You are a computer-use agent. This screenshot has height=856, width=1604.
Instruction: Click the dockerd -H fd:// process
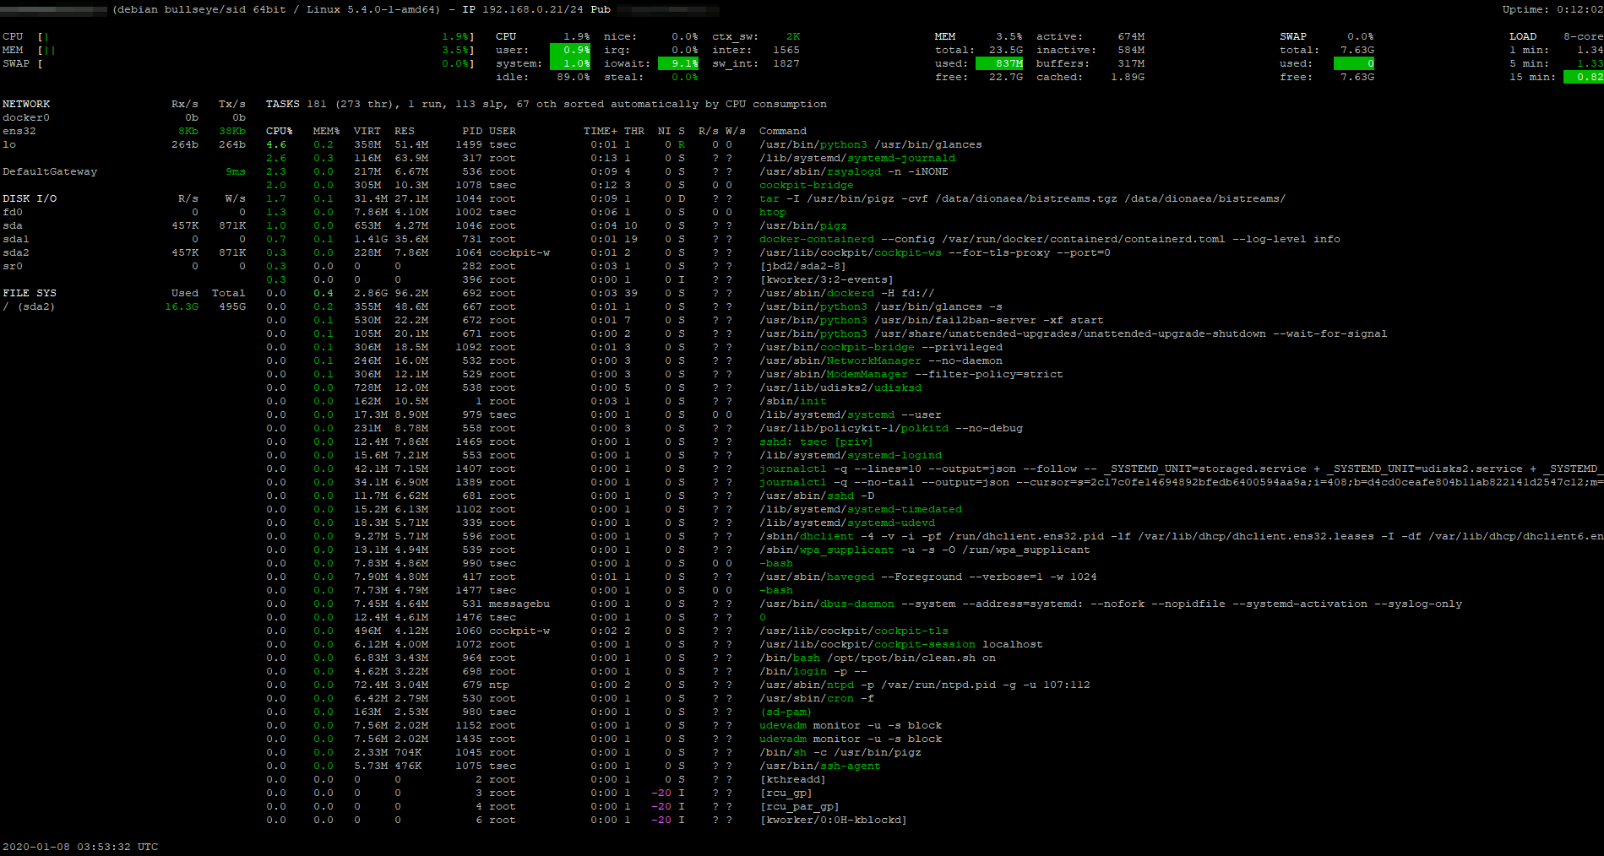(847, 293)
